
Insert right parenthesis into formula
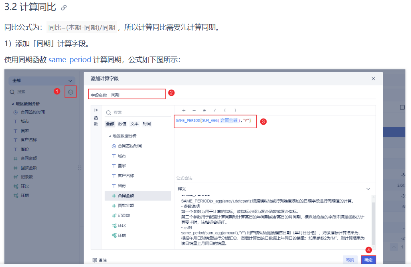pos(235,110)
